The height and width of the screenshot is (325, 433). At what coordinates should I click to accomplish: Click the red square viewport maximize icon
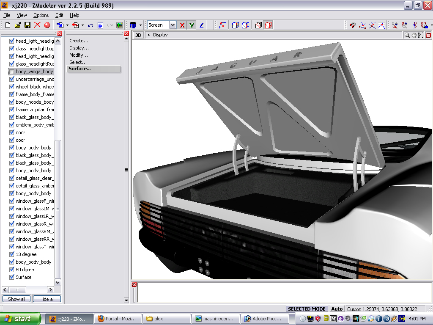coord(428,35)
